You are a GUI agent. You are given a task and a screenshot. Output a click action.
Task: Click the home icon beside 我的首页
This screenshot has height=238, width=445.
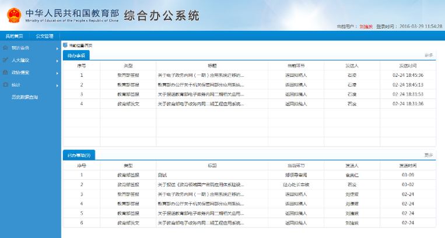click(x=5, y=48)
